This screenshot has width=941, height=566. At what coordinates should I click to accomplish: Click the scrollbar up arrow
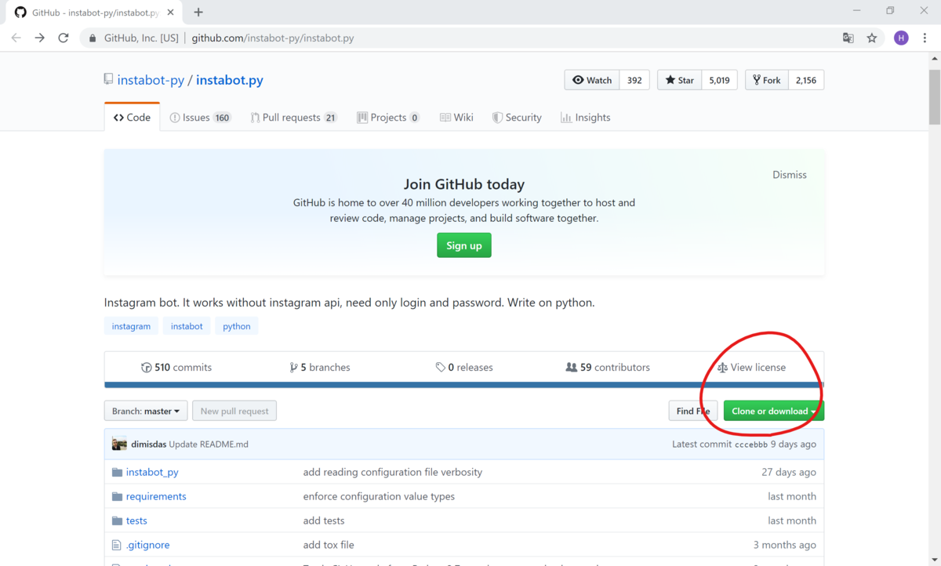pyautogui.click(x=935, y=59)
